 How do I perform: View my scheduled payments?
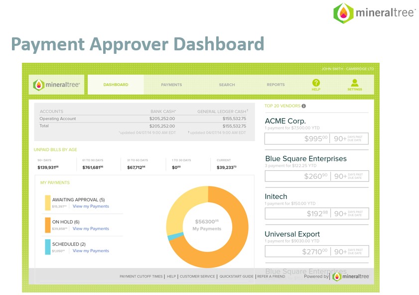(x=91, y=251)
